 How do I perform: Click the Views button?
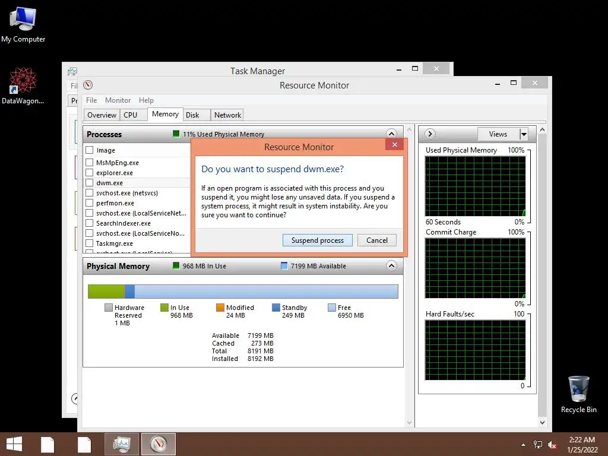pos(498,134)
